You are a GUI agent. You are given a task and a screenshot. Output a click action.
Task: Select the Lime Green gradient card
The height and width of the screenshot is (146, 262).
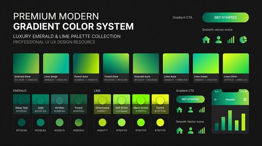tap(206, 68)
